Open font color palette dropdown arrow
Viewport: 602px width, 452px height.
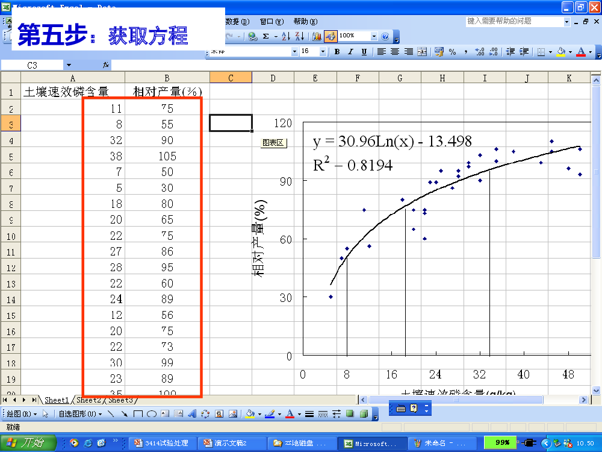tap(591, 51)
